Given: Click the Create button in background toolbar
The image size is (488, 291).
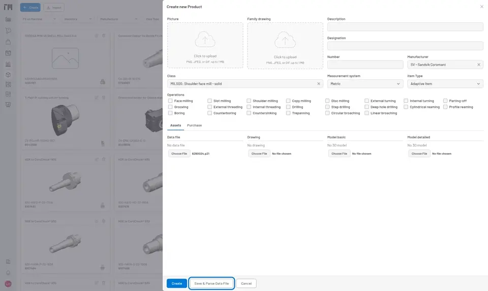Looking at the screenshot, I should pos(30,8).
